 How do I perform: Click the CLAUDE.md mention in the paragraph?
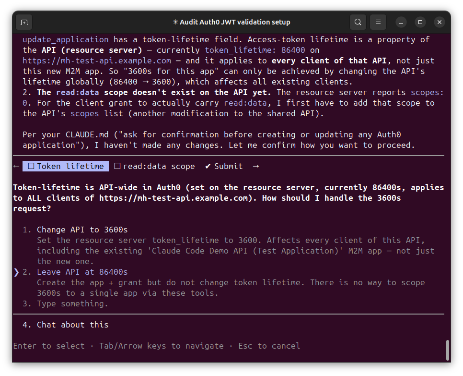[87, 134]
